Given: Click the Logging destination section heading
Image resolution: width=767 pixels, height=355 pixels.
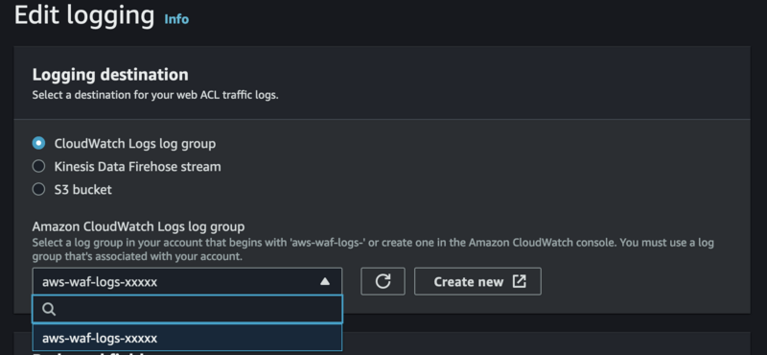Looking at the screenshot, I should (x=110, y=75).
